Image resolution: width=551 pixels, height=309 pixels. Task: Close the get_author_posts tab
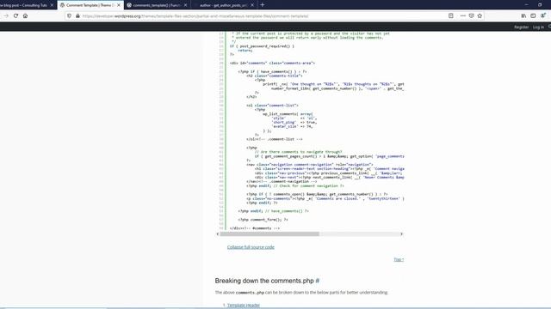pyautogui.click(x=252, y=5)
